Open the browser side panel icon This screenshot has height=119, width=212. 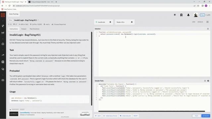coord(202,6)
